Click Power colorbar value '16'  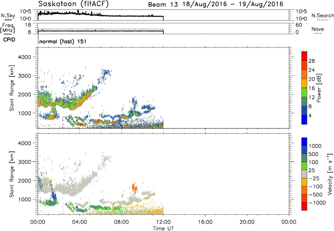coord(311,88)
